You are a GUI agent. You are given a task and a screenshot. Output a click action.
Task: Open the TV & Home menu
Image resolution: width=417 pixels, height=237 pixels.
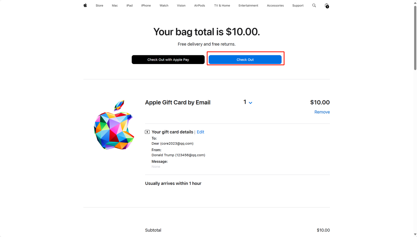[222, 6]
